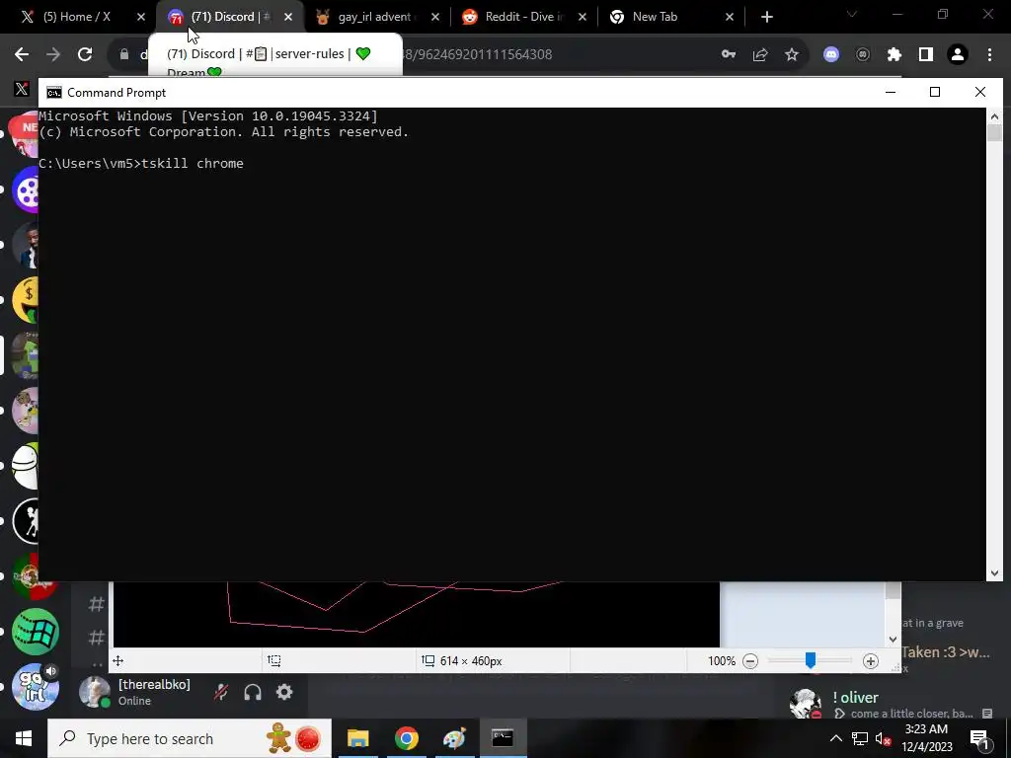Switch to the gay_irl advent tab
This screenshot has width=1011, height=758.
tap(376, 17)
